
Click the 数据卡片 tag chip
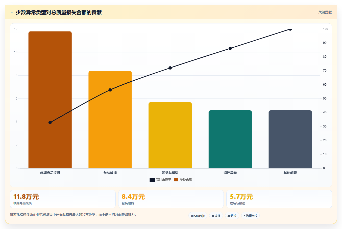(x=250, y=216)
